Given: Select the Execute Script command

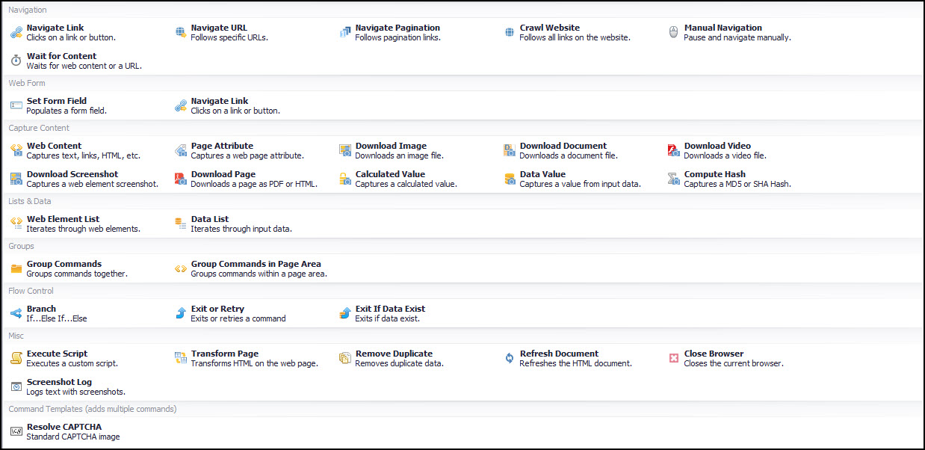Looking at the screenshot, I should coord(57,354).
